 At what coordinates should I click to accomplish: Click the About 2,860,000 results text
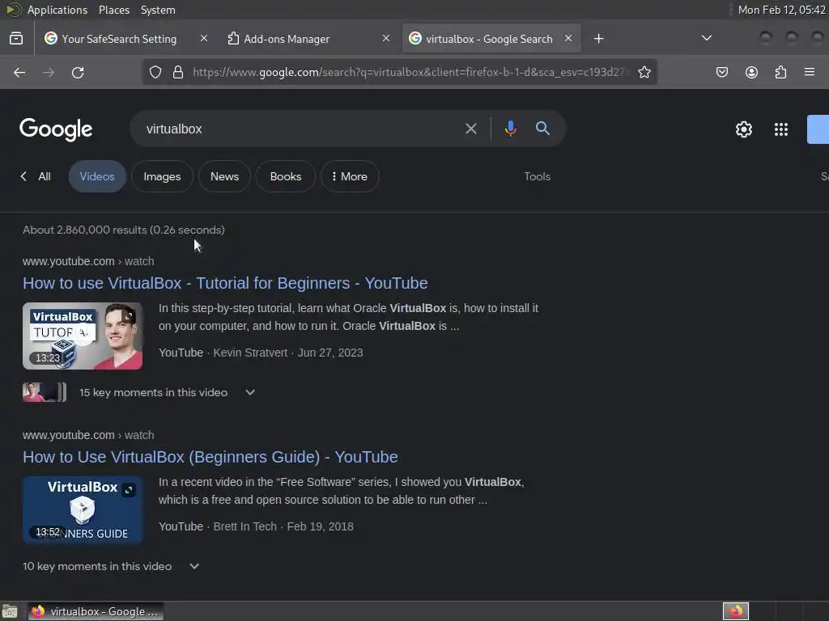[124, 230]
